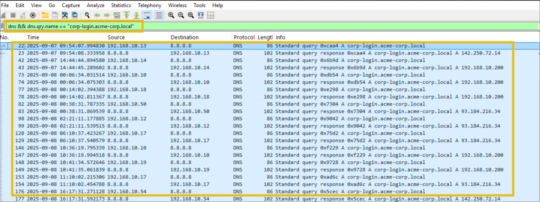This screenshot has height=202, width=540.
Task: Sort by the Source column header
Action: pyautogui.click(x=137, y=37)
